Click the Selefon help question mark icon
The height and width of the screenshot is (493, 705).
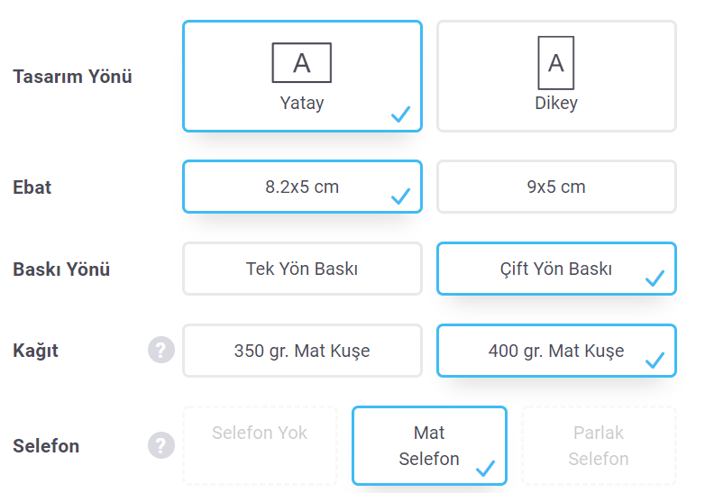pos(161,445)
